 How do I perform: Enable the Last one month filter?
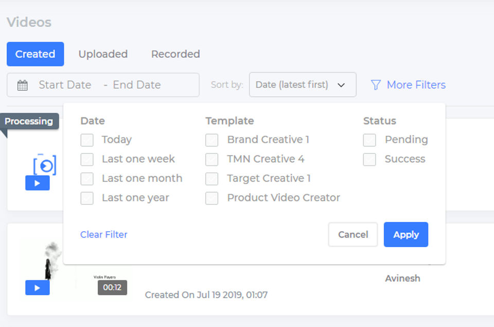coord(87,179)
